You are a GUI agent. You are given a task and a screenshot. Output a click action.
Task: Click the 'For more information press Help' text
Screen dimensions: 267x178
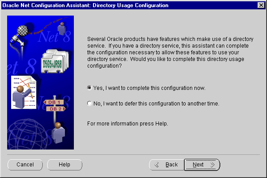(128, 124)
